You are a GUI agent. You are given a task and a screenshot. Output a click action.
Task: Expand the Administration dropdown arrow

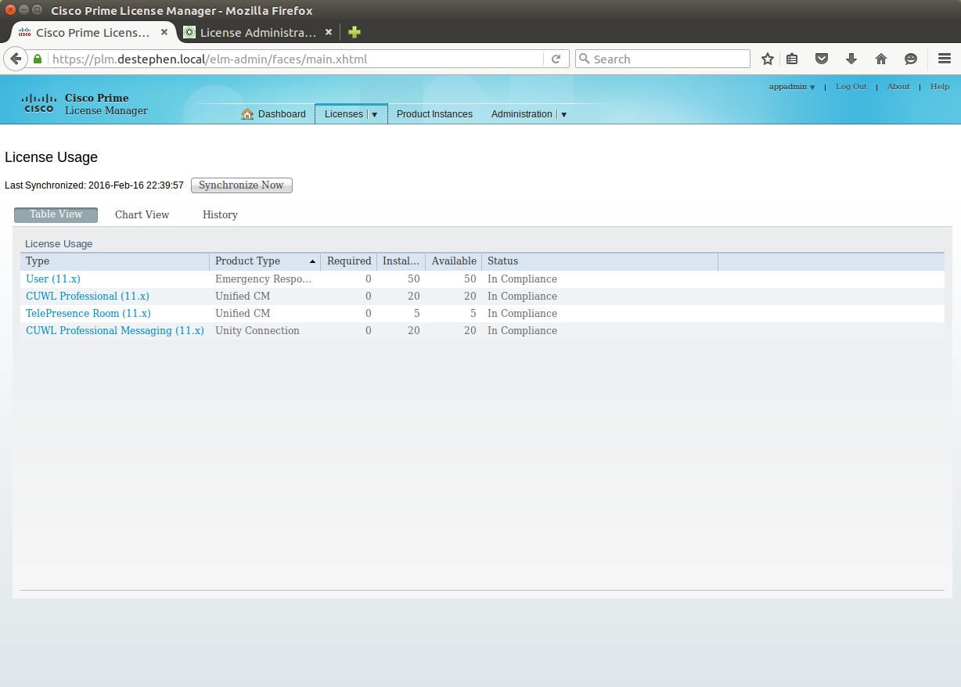pos(563,115)
